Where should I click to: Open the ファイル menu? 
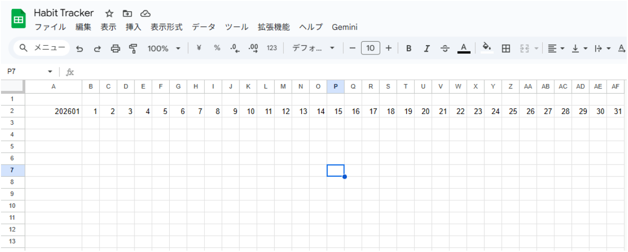50,28
